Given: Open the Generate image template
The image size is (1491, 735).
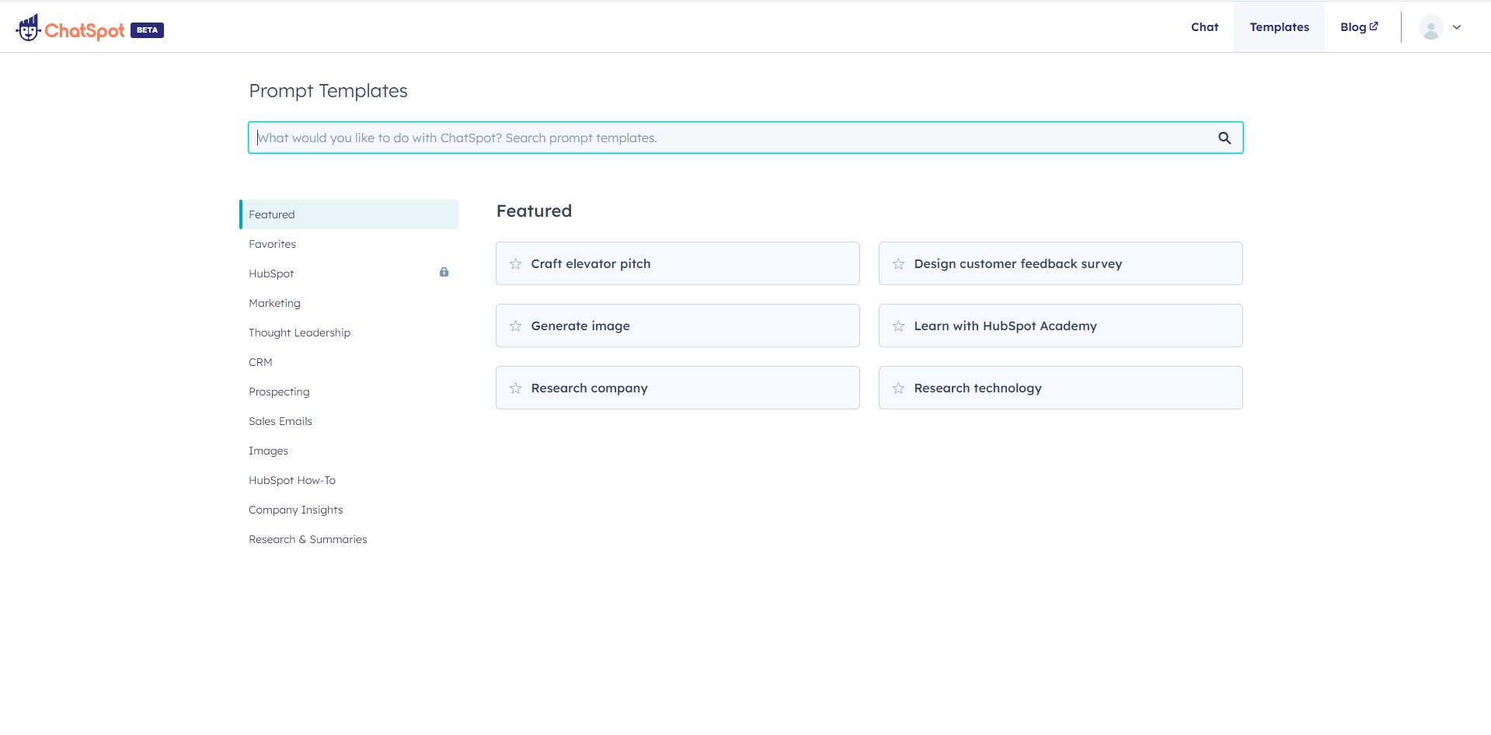Looking at the screenshot, I should click(x=678, y=326).
